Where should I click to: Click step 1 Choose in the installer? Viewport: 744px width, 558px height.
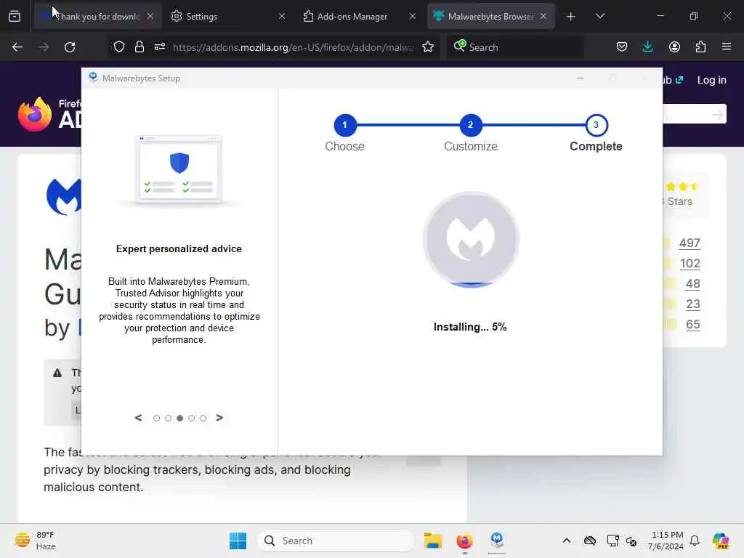coord(345,125)
